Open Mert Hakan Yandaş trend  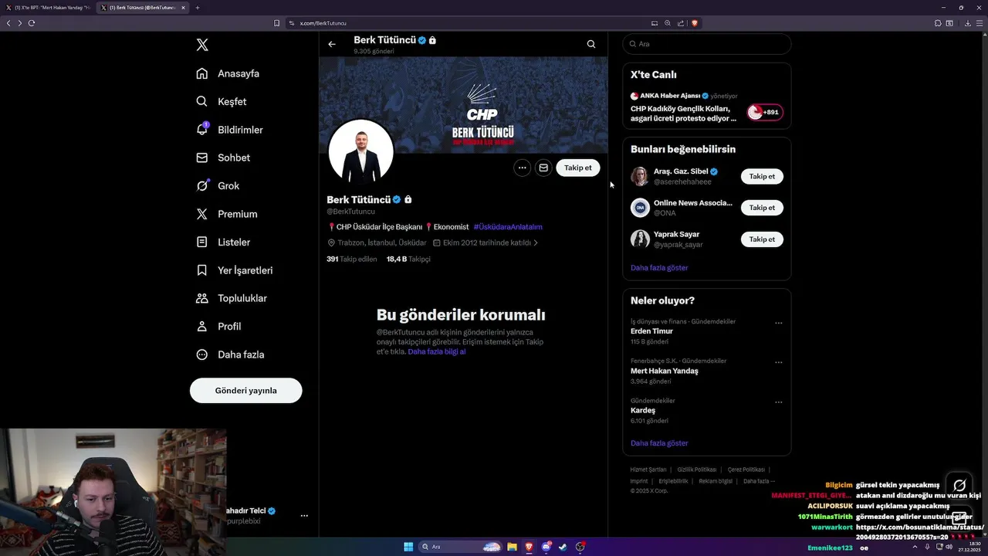coord(664,371)
